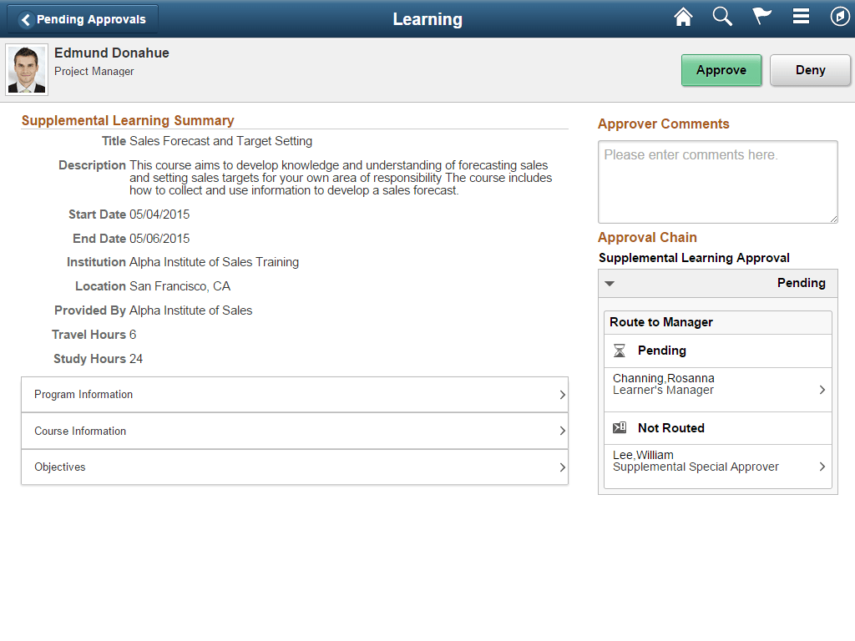This screenshot has width=855, height=641.
Task: Open Channing,Rosanna approver details
Action: click(718, 384)
